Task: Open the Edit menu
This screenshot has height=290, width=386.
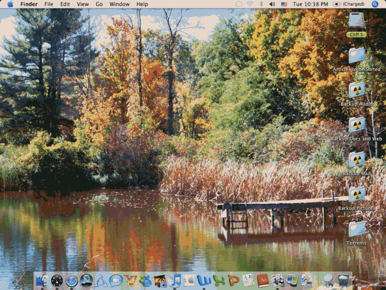Action: point(65,4)
